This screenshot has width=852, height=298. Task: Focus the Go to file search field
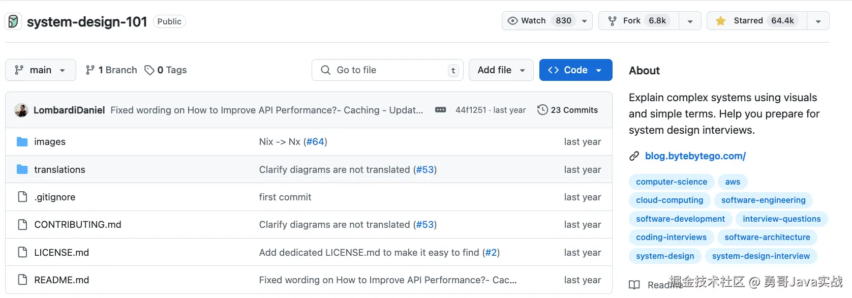coord(387,70)
